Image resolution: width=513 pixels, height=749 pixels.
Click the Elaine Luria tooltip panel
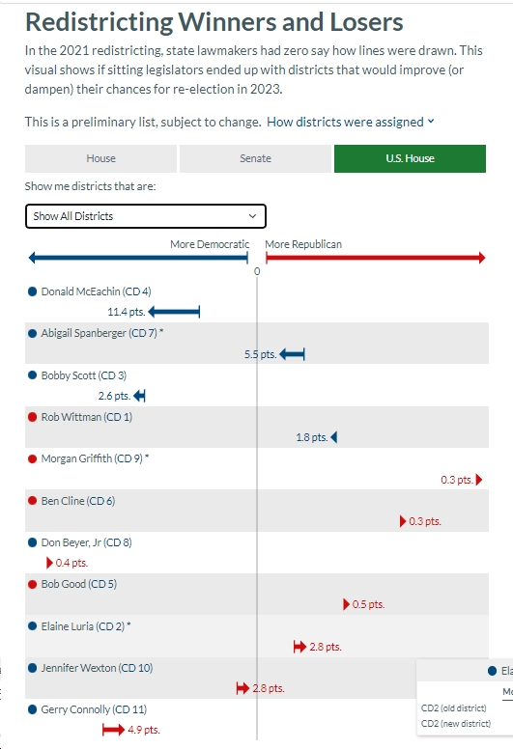465,698
